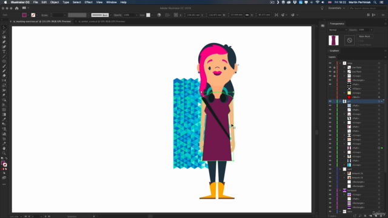Select the Hand tool
The width and height of the screenshot is (388, 218).
4,148
